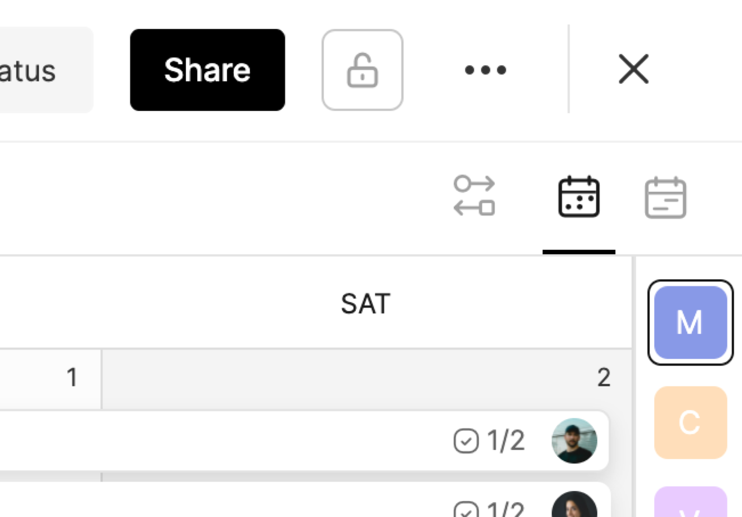Image resolution: width=742 pixels, height=517 pixels.
Task: Select the blue M member swatch
Action: (690, 322)
